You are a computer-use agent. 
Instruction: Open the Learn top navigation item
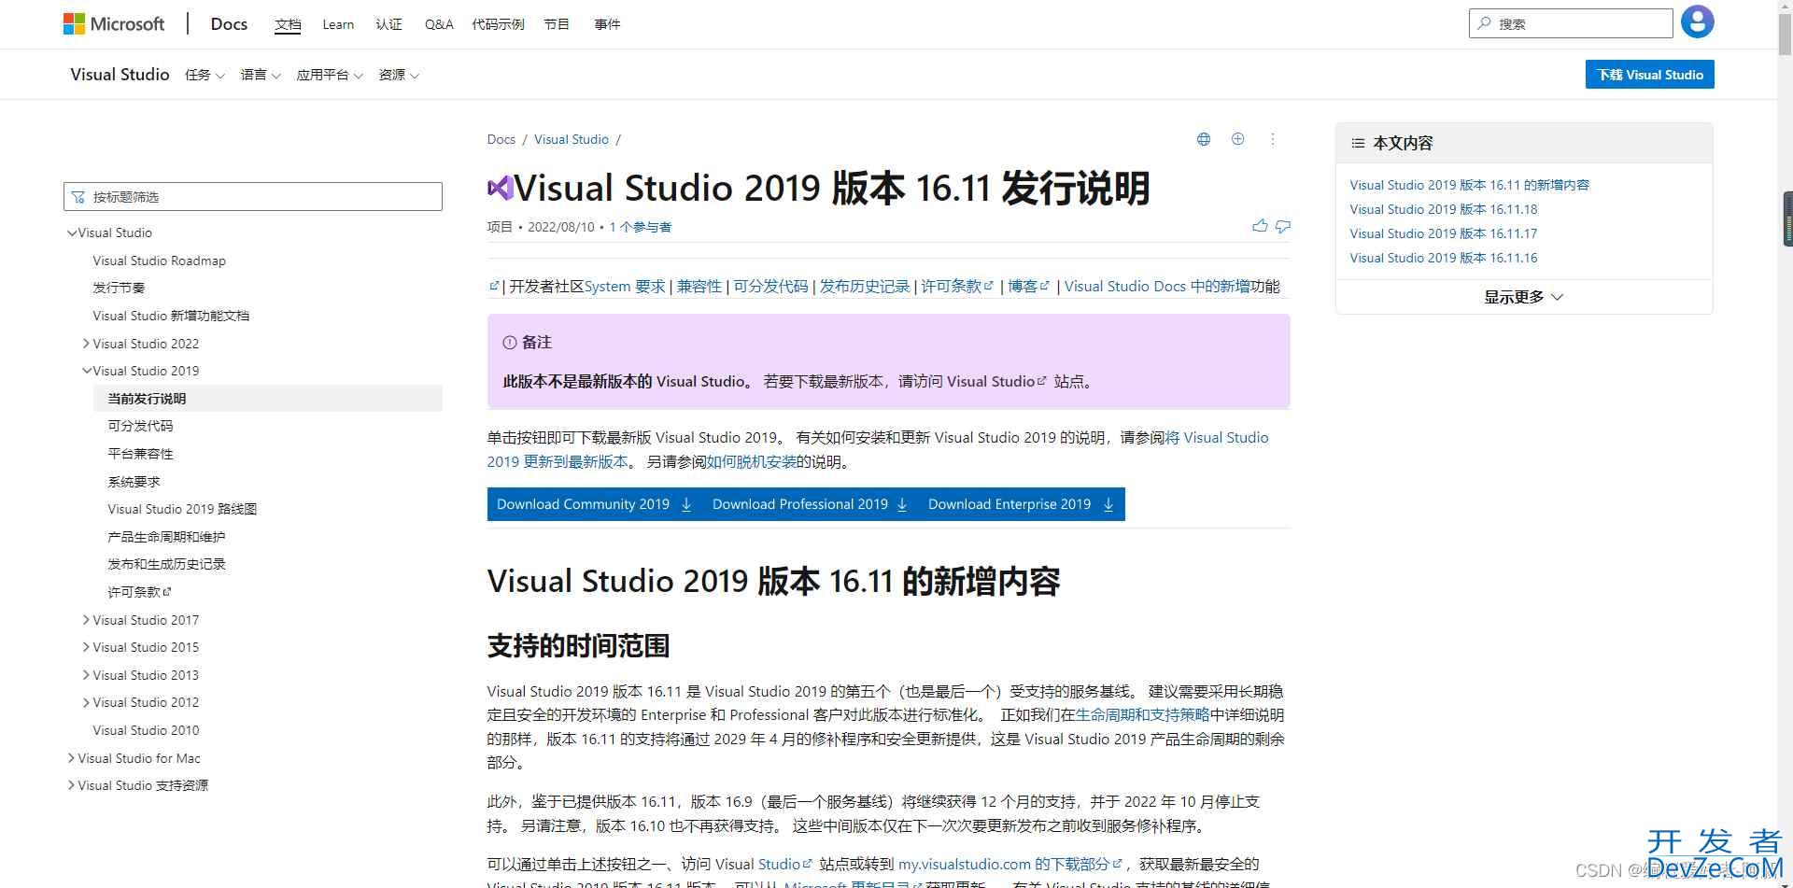point(338,24)
